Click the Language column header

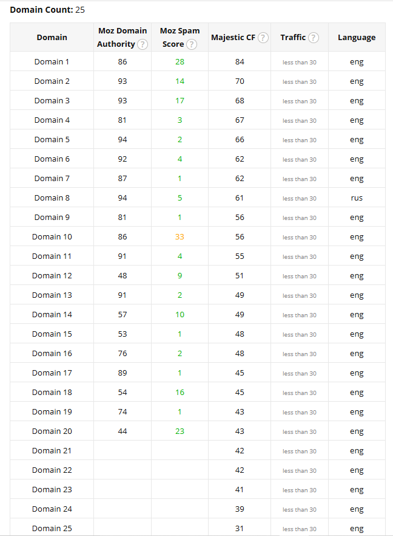pyautogui.click(x=357, y=38)
